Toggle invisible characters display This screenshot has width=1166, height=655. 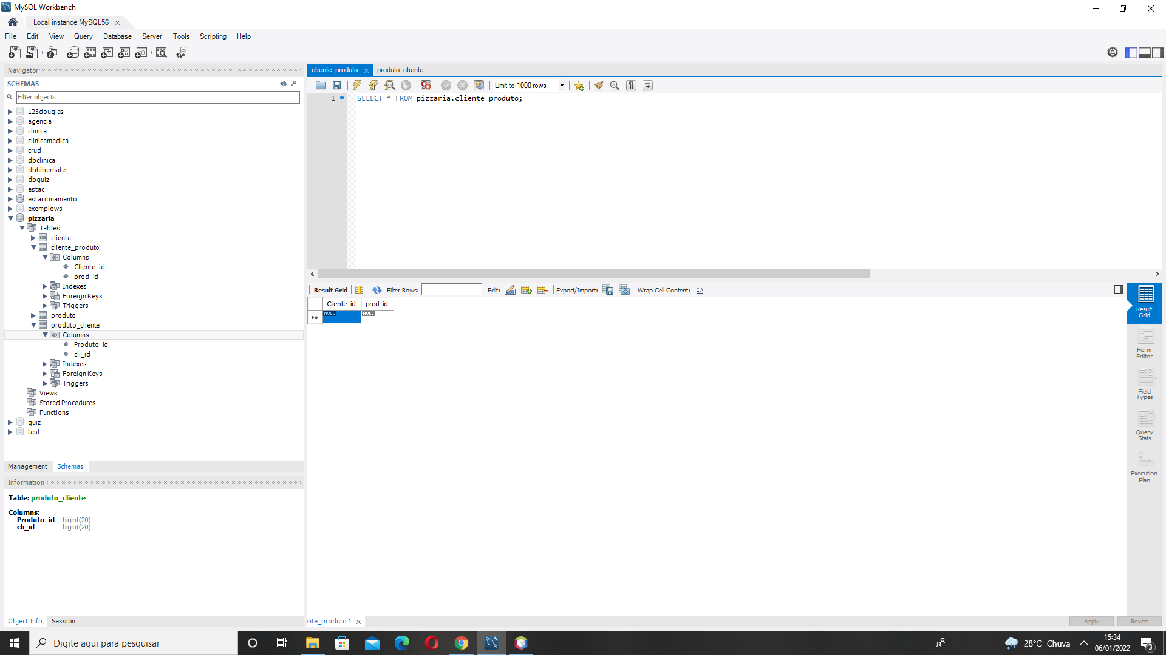tap(632, 86)
